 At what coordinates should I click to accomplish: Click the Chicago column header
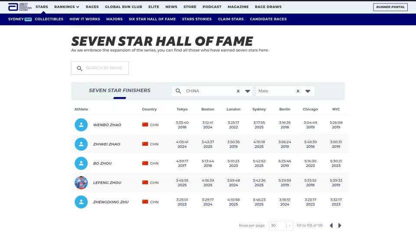[310, 109]
